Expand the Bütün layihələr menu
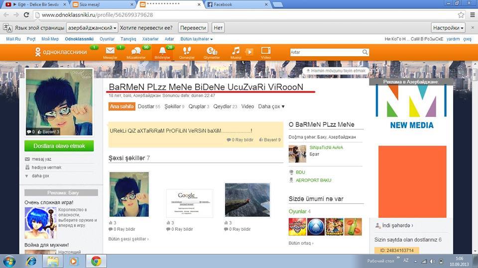478x268 pixels. pos(196,39)
